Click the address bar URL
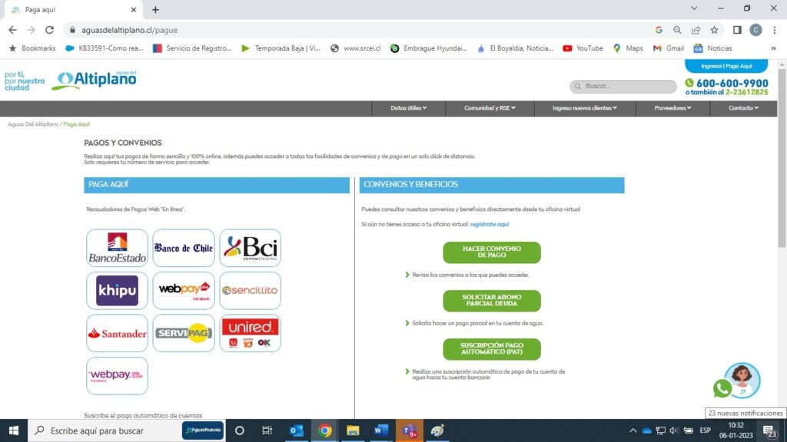 (x=129, y=30)
